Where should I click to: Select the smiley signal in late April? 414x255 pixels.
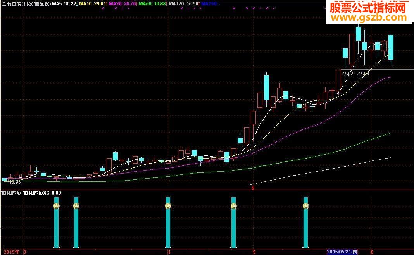233,206
